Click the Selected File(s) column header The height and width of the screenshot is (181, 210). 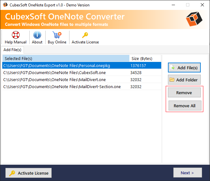(x=66, y=58)
